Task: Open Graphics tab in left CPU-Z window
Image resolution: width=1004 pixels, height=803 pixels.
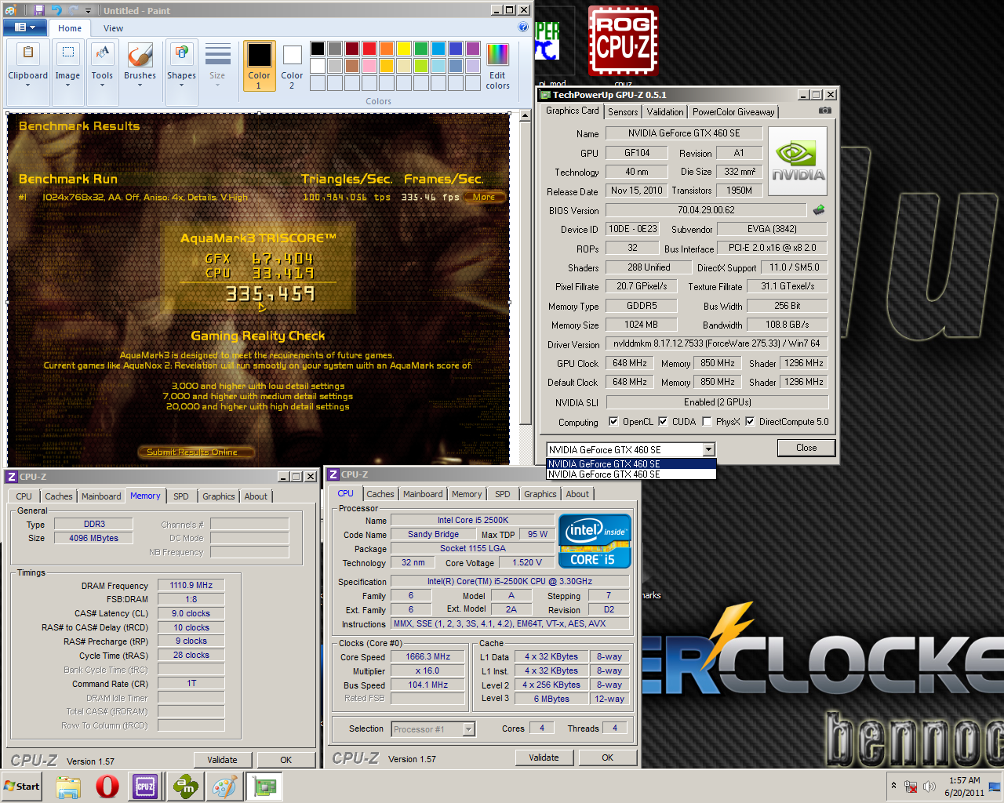Action: pyautogui.click(x=219, y=496)
